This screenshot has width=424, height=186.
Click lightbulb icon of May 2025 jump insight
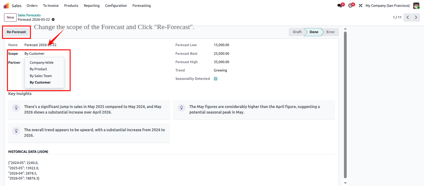(16, 108)
